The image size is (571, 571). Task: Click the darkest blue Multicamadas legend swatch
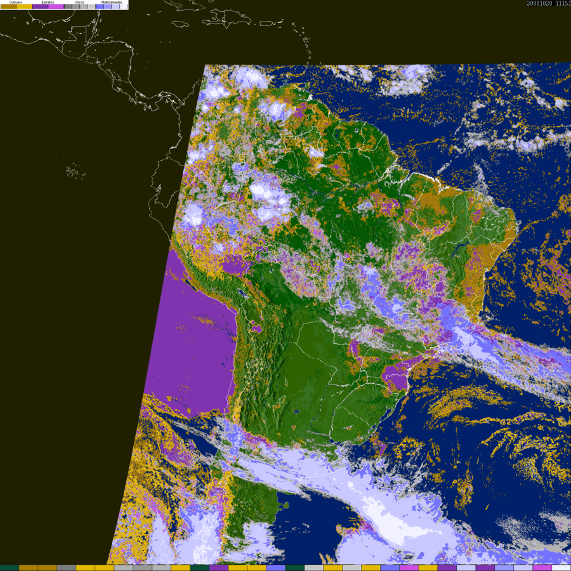100,6
